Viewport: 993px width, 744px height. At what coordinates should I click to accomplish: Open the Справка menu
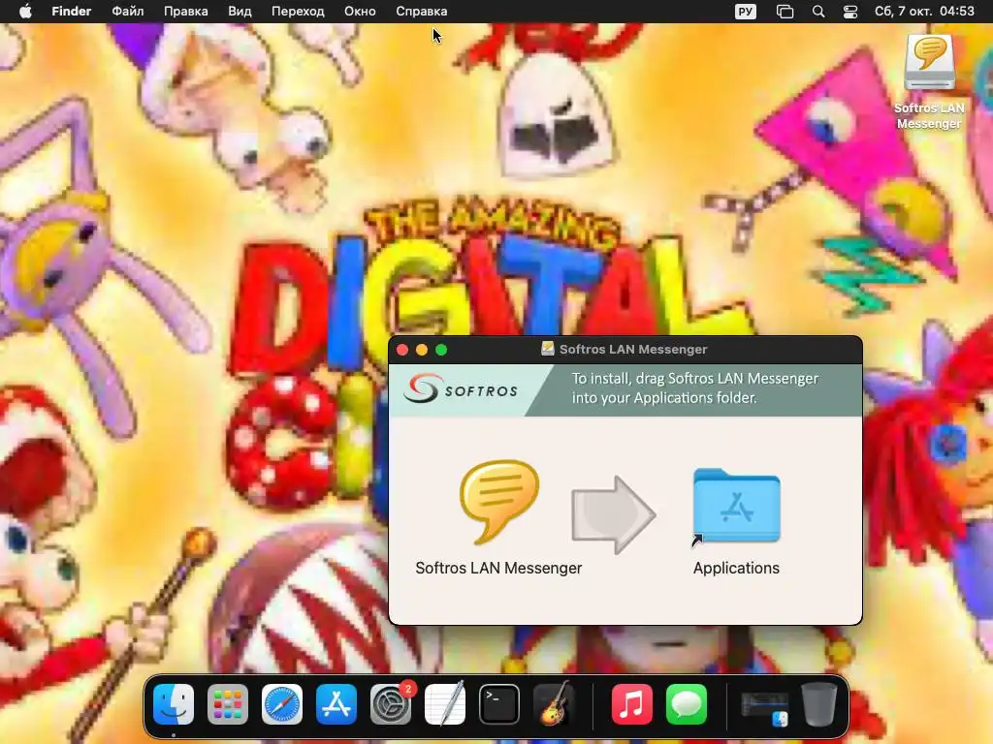[x=421, y=12]
